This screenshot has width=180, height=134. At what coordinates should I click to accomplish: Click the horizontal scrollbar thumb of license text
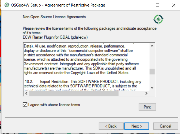[74, 93]
